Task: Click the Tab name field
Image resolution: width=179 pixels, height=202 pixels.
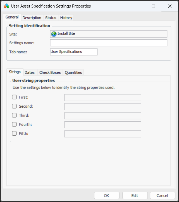Action: (x=74, y=52)
